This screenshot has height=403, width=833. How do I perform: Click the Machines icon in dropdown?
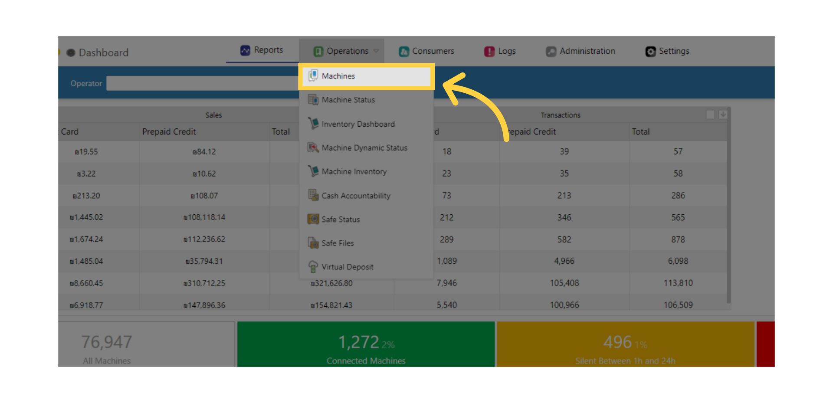(313, 76)
